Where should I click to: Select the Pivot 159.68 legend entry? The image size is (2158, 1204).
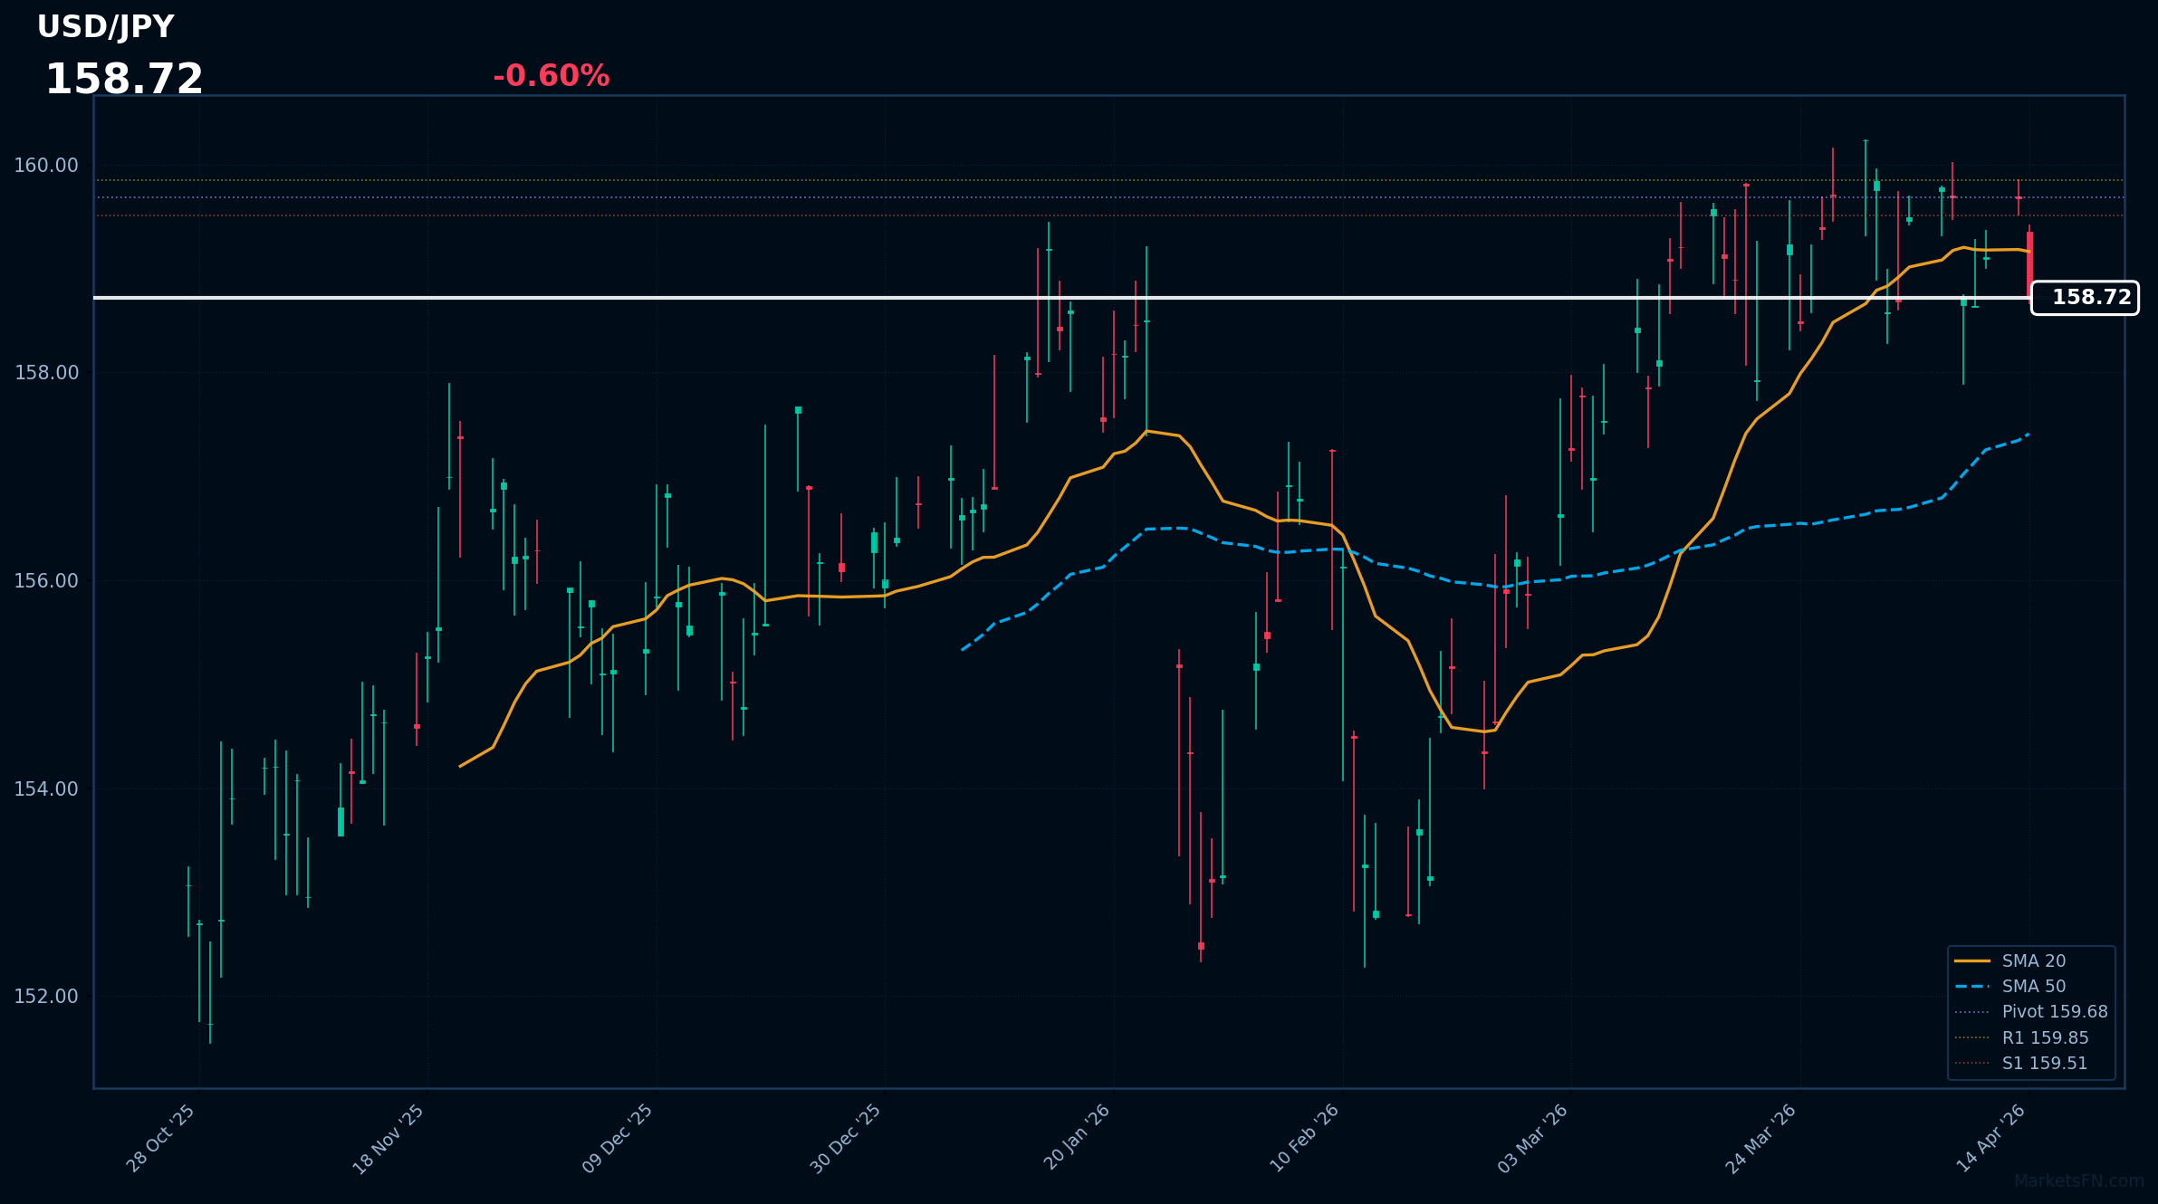click(x=2033, y=1012)
